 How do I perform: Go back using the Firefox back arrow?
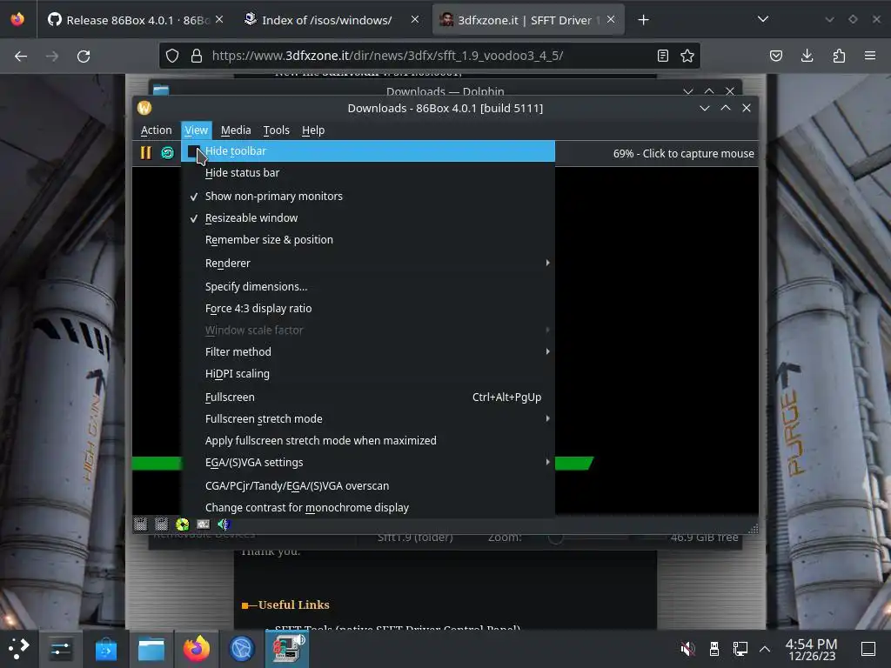coord(21,57)
